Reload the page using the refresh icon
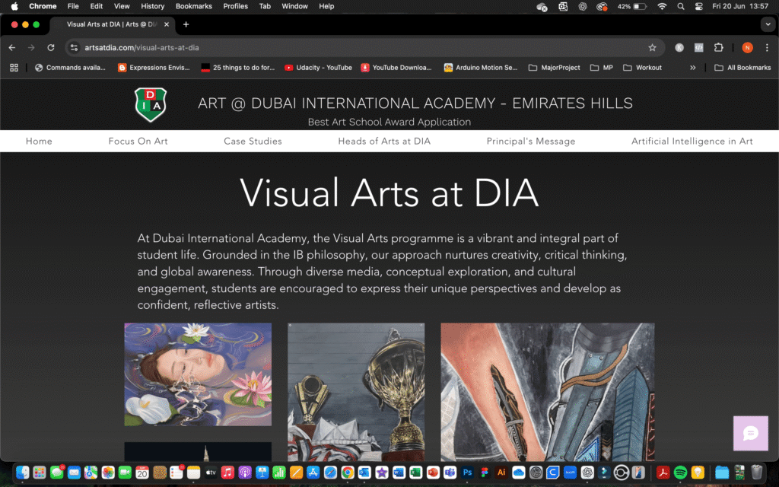The height and width of the screenshot is (487, 779). coord(51,47)
